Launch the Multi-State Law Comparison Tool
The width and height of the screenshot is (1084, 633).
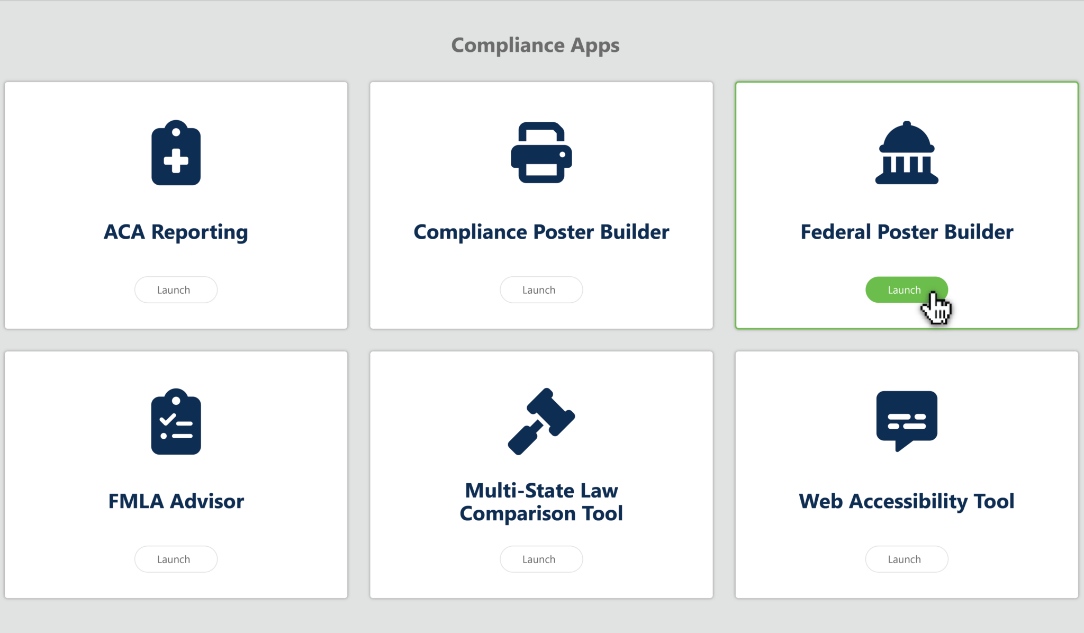coord(541,559)
